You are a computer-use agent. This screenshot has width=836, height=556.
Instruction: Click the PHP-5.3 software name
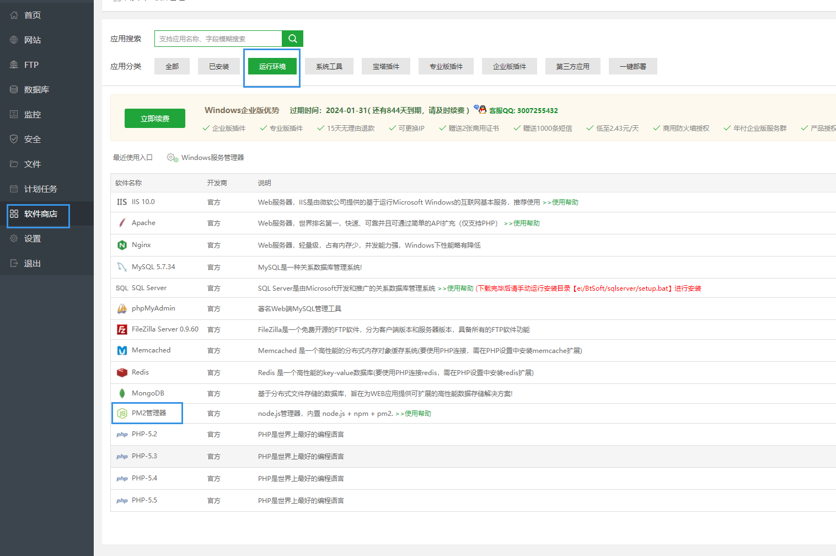[144, 456]
